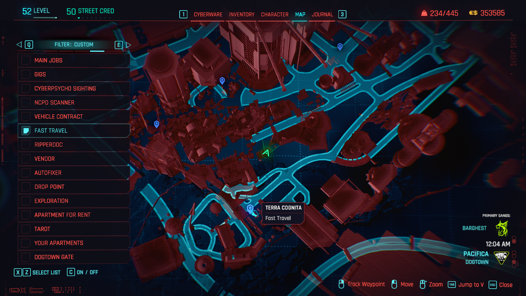This screenshot has height=296, width=526.
Task: Click the green player location arrow
Action: (267, 153)
